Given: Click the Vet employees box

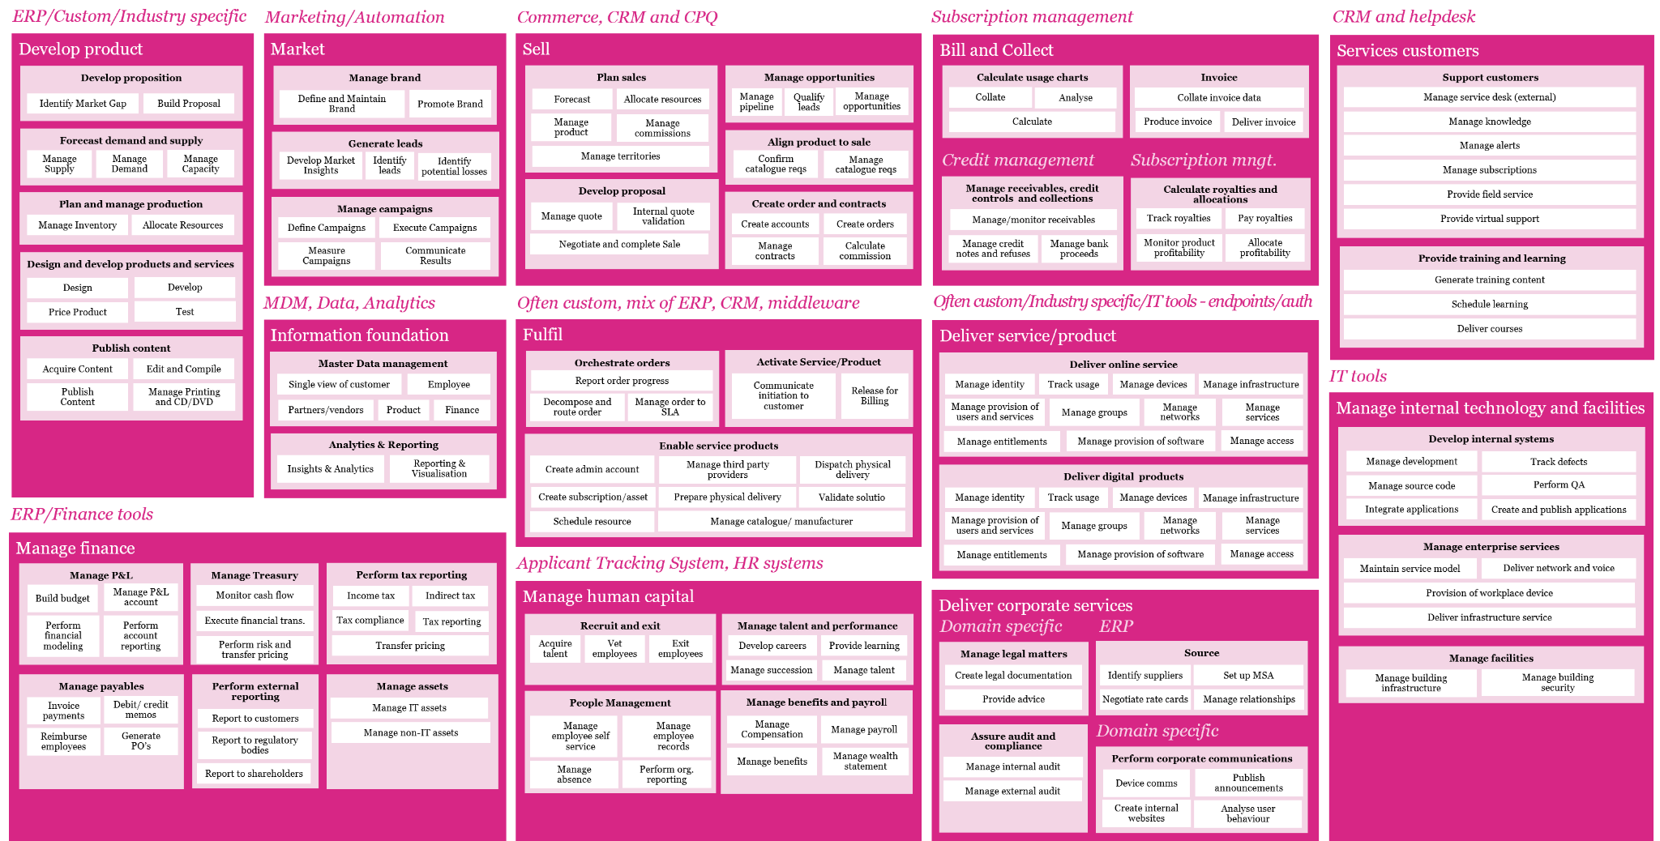Looking at the screenshot, I should pos(614,649).
